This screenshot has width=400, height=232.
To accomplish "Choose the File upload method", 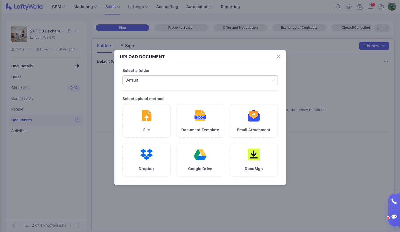I will tap(146, 121).
